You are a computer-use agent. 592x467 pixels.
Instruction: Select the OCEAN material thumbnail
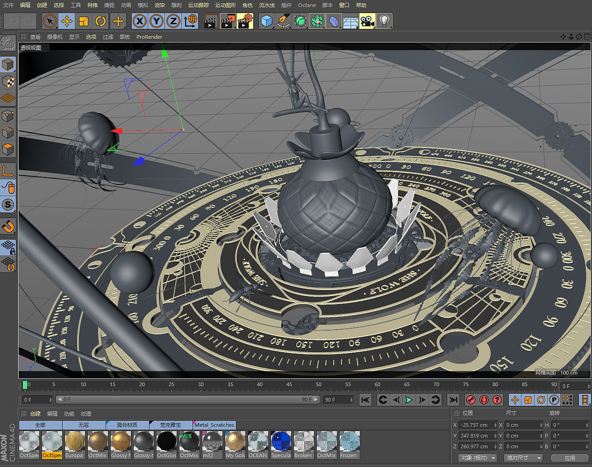(x=257, y=445)
